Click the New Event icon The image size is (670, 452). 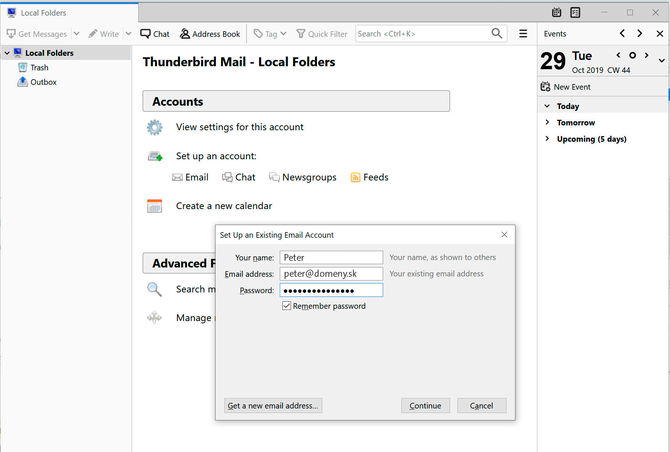coord(545,87)
